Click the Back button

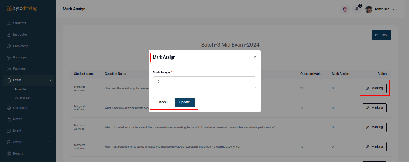(x=381, y=35)
